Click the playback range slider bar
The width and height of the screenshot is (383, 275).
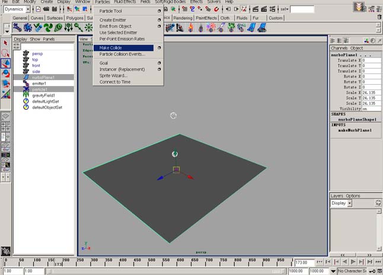pos(165,271)
